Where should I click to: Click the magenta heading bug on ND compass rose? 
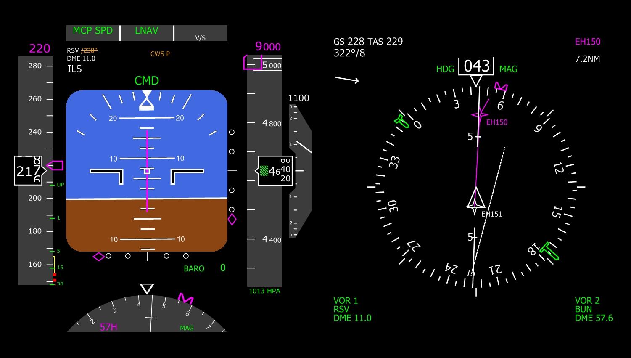pyautogui.click(x=501, y=87)
